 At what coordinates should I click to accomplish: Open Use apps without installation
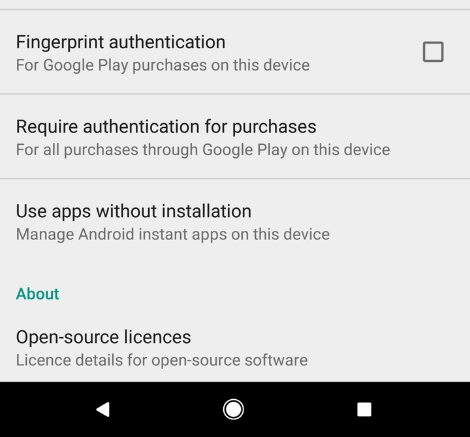(x=235, y=222)
